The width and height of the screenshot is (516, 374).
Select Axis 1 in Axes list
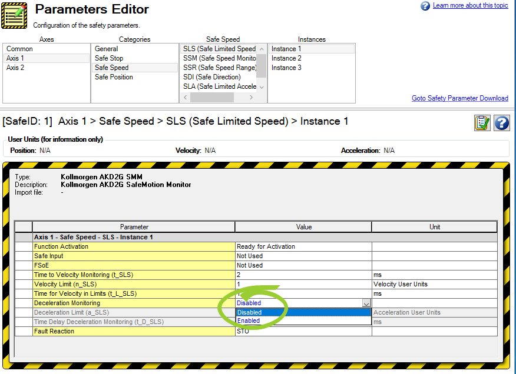tap(47, 58)
